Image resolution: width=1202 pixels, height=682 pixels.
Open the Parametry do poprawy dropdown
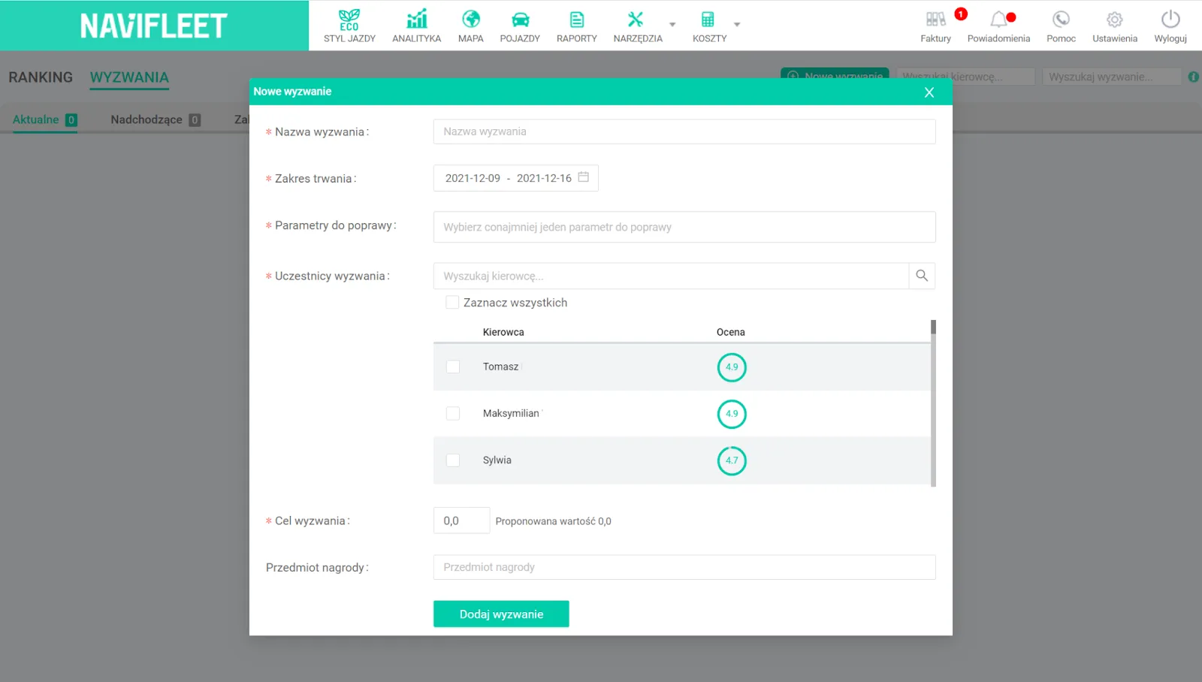click(x=684, y=227)
